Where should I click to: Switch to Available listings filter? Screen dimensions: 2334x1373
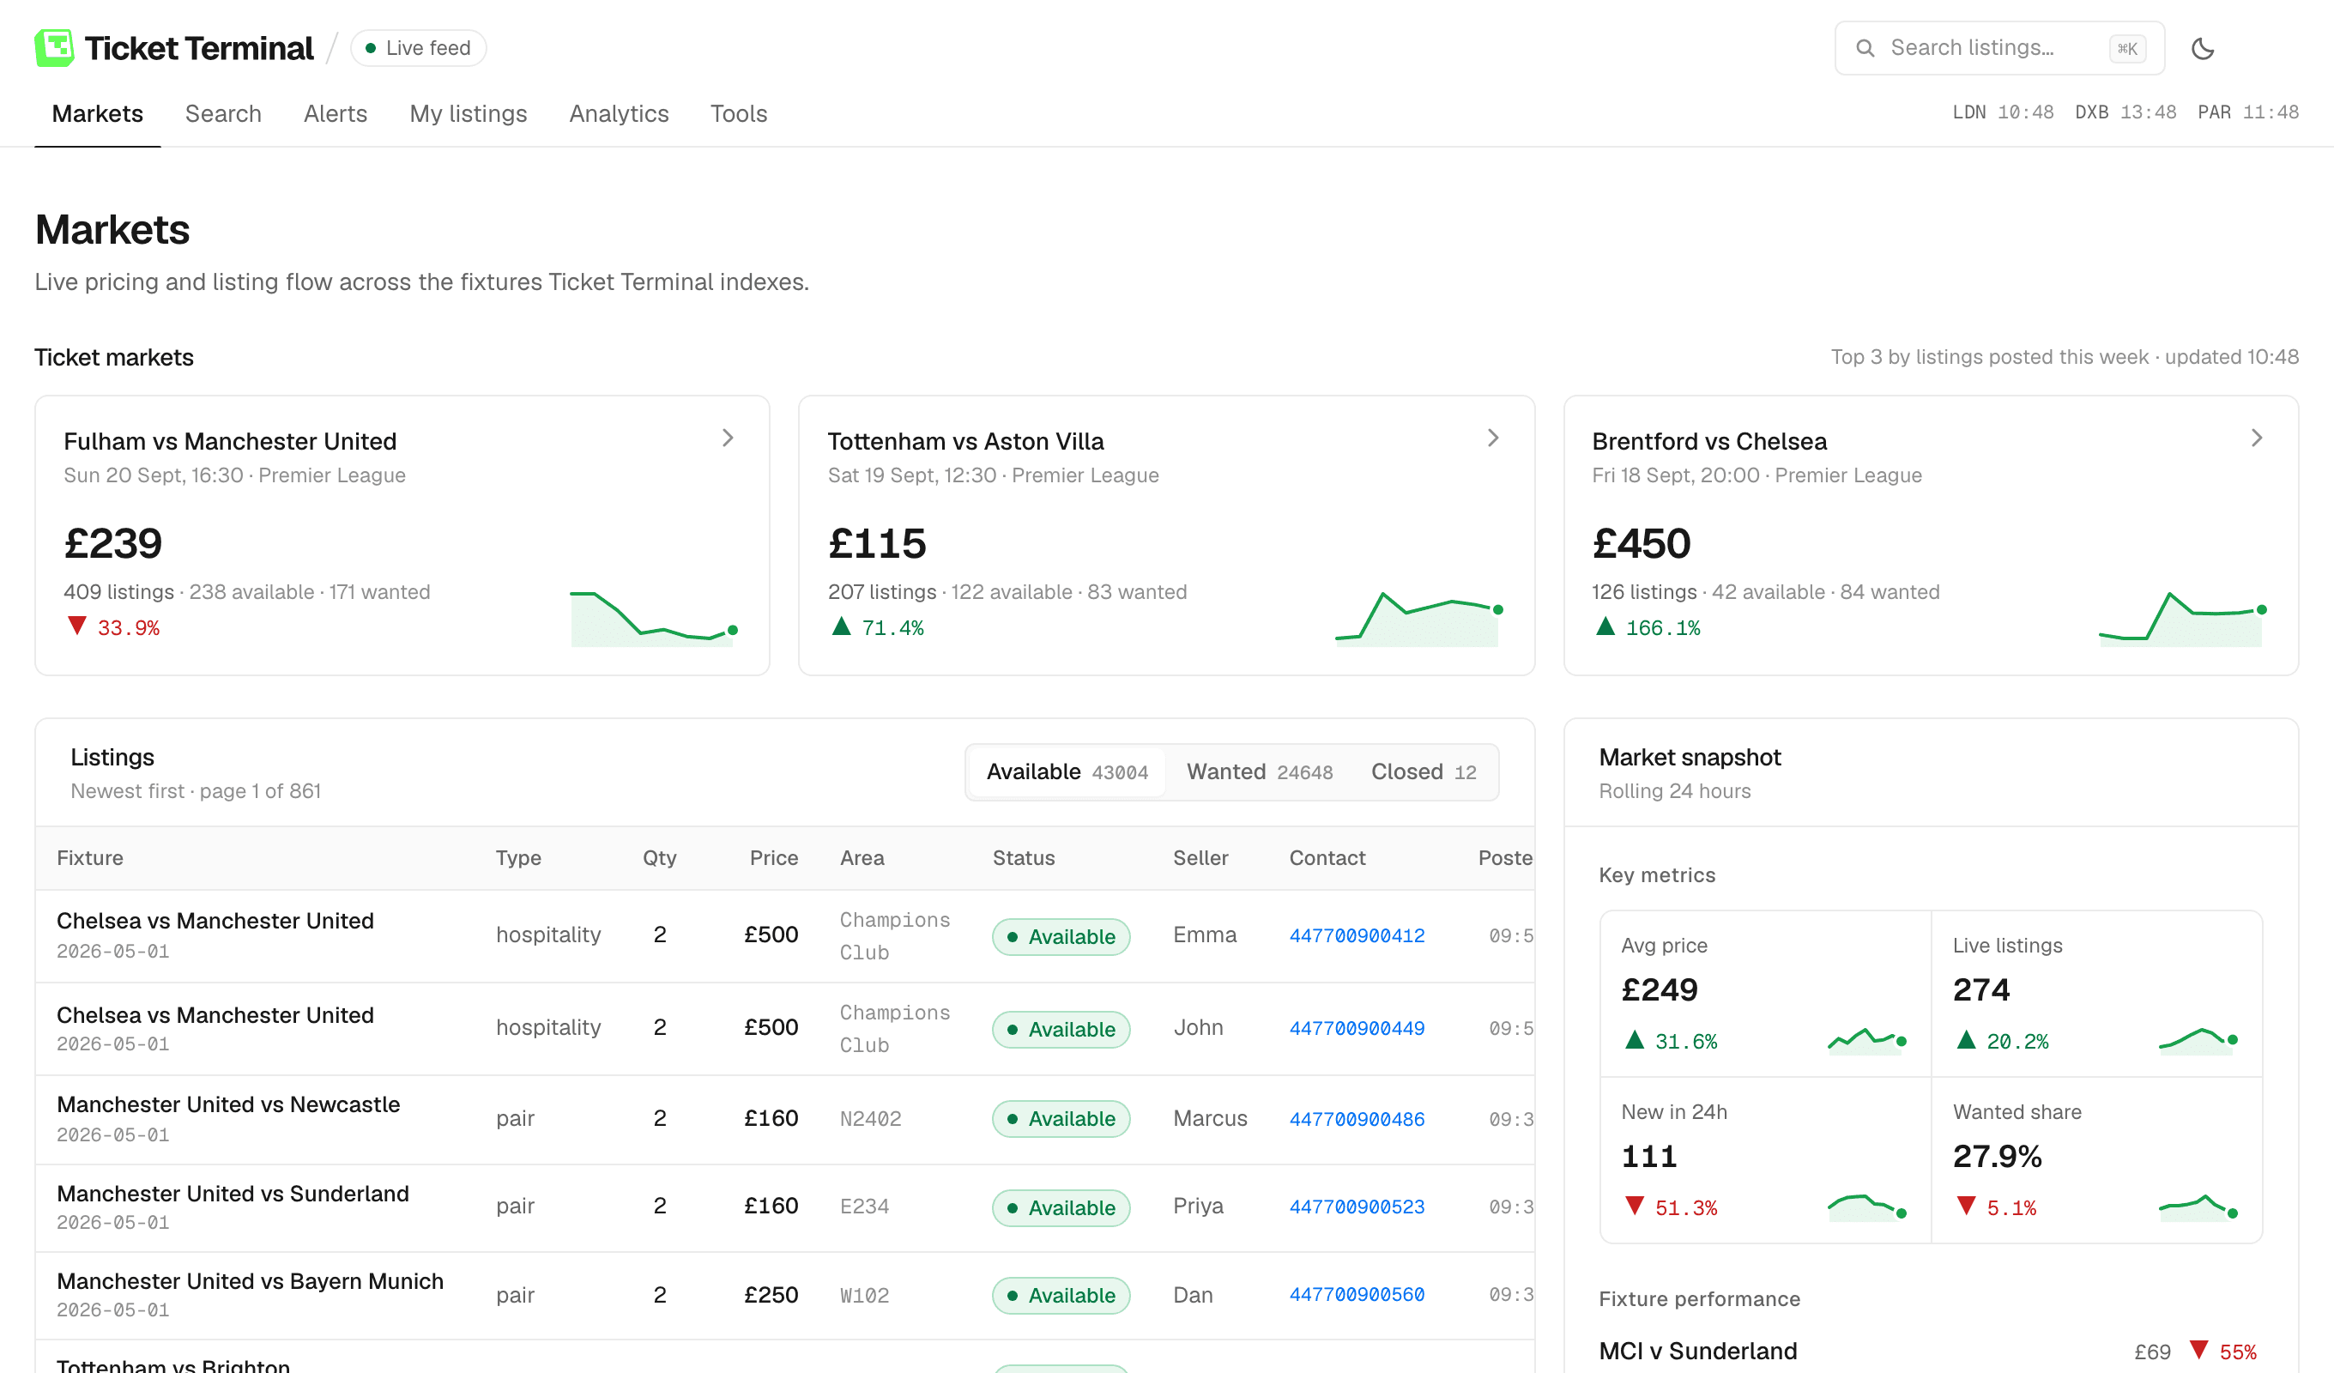point(1067,771)
